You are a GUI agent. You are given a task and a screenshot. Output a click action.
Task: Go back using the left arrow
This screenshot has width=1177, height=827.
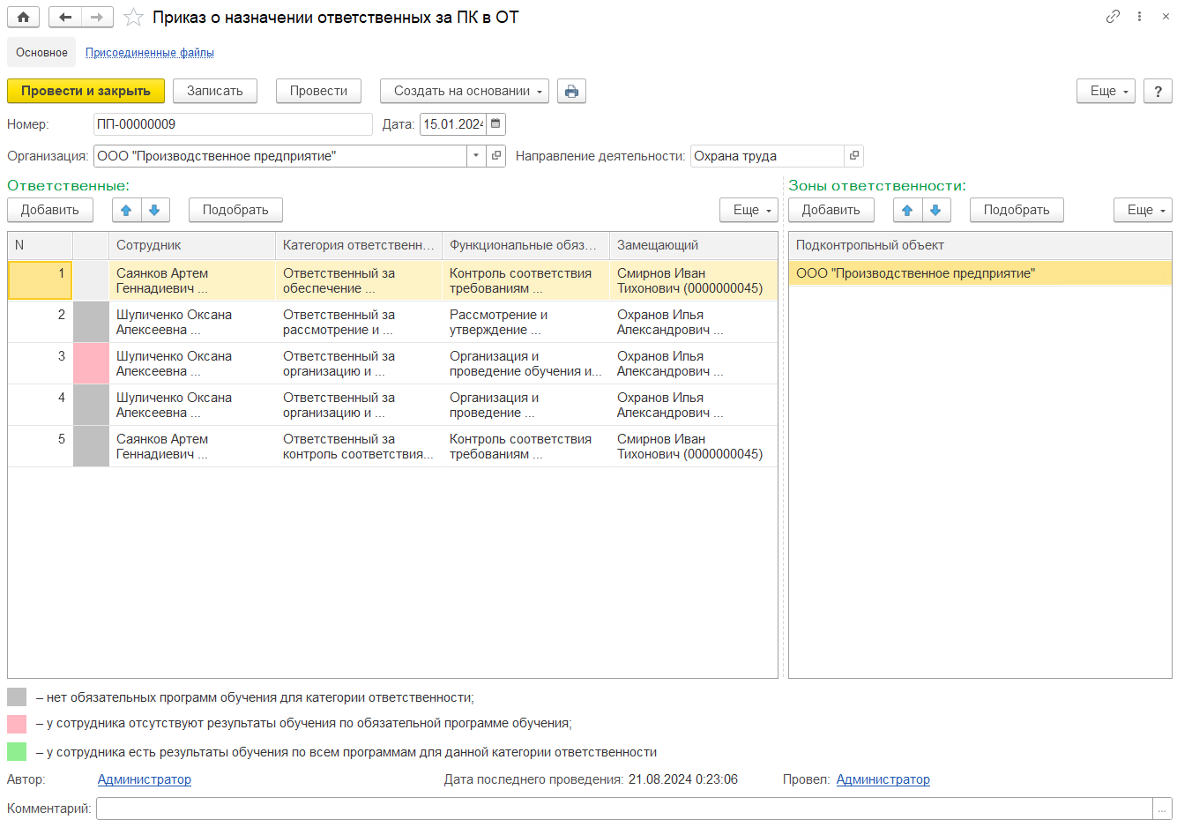(x=65, y=17)
